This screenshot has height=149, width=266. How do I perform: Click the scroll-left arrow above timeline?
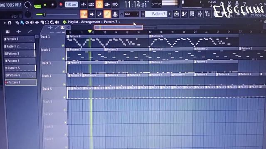pos(68,28)
